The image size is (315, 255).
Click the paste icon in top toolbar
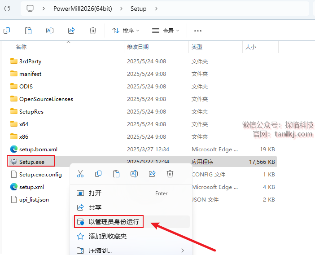click(28, 31)
